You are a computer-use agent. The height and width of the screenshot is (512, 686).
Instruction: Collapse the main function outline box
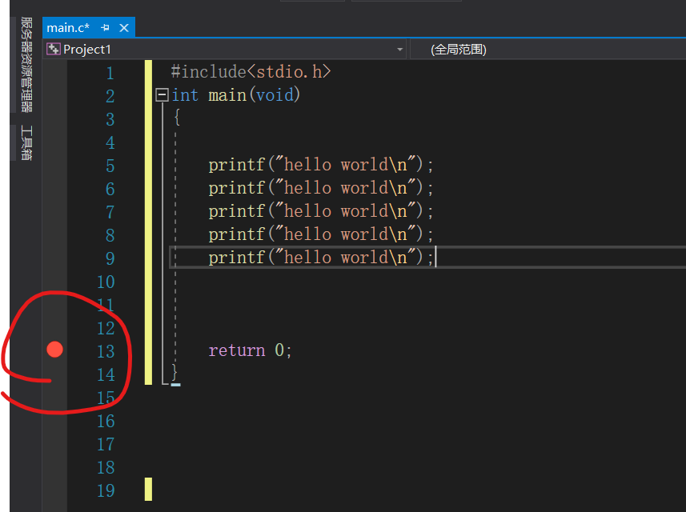tap(162, 95)
